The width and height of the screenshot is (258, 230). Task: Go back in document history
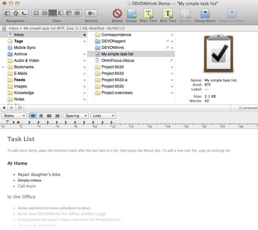pos(4,108)
